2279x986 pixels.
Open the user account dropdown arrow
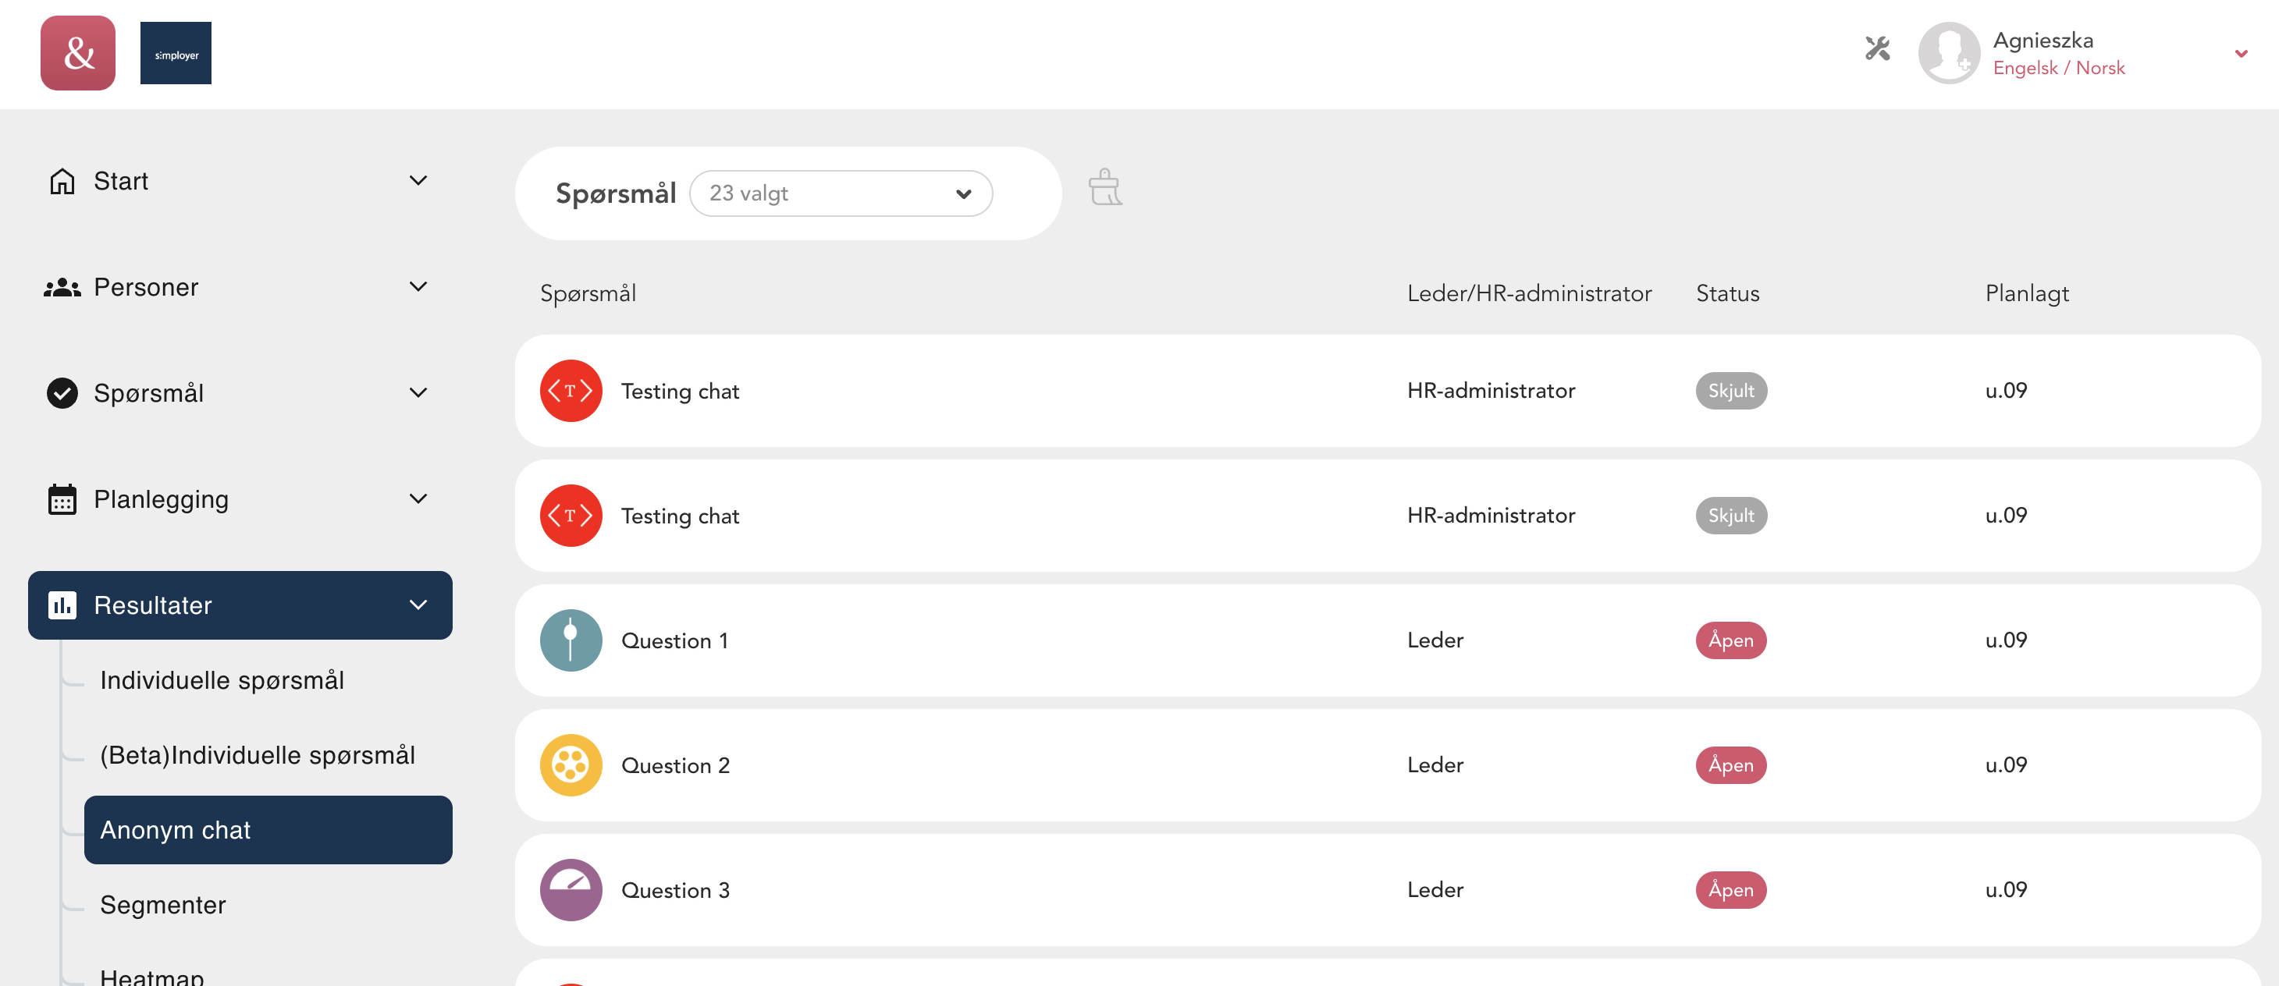[x=2241, y=54]
